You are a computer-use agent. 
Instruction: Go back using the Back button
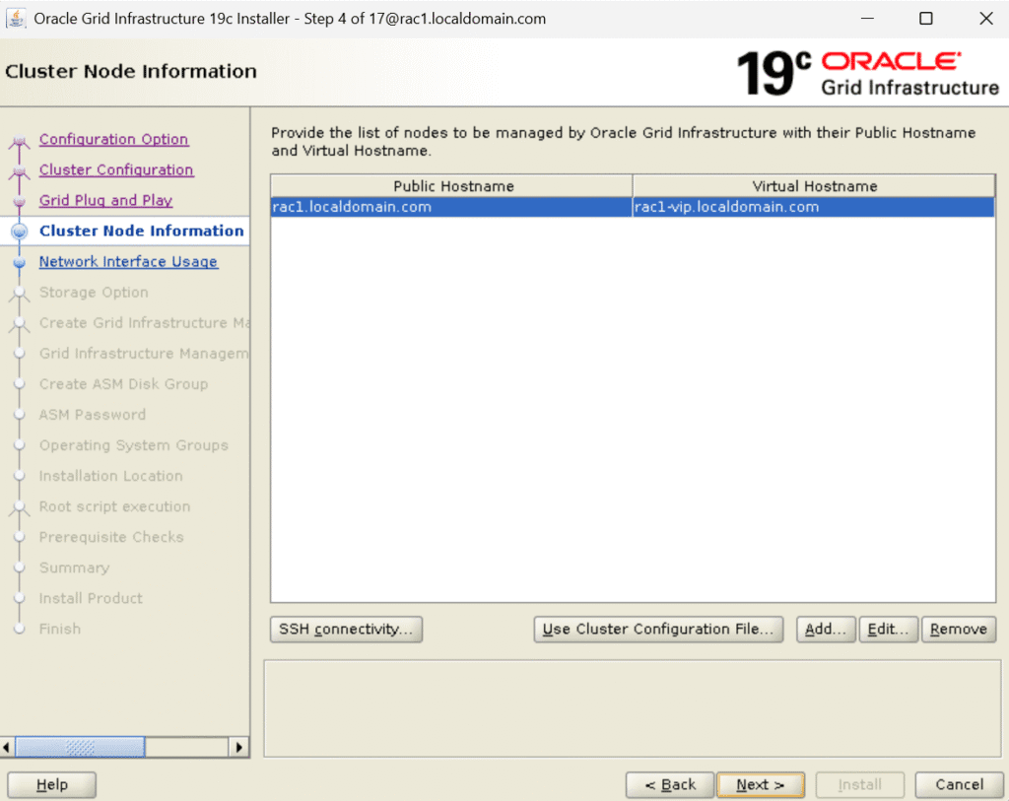click(x=670, y=785)
